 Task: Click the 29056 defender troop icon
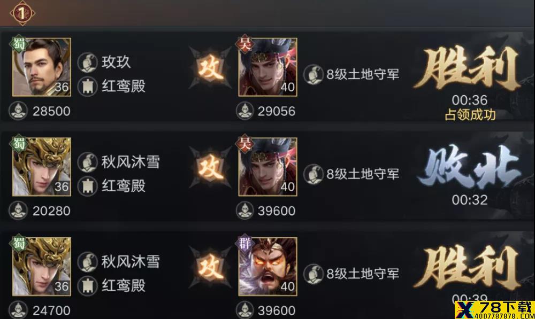[244, 111]
